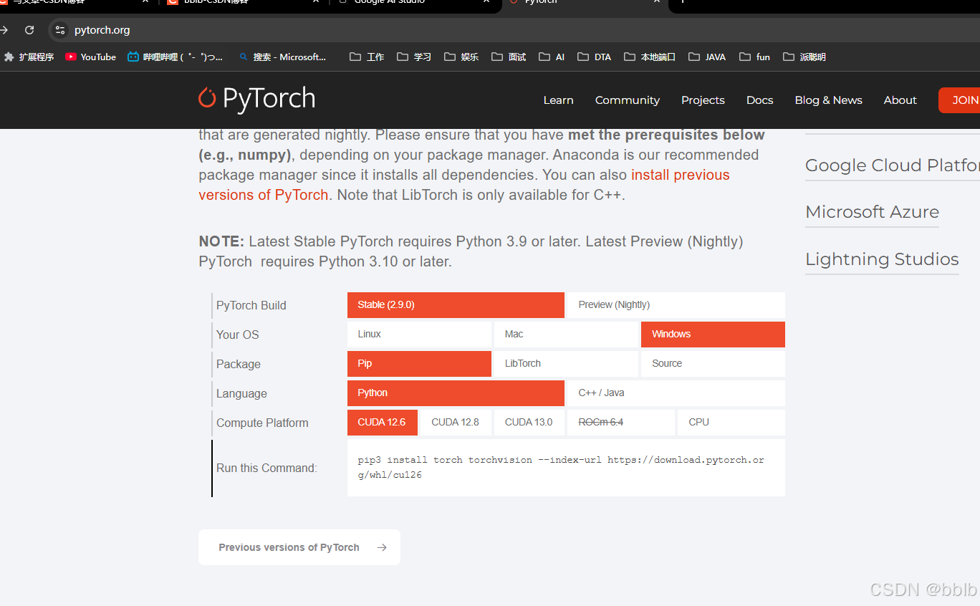Choose the ROCm 6.4 compute platform
Screen dimensions: 980x606
point(620,423)
